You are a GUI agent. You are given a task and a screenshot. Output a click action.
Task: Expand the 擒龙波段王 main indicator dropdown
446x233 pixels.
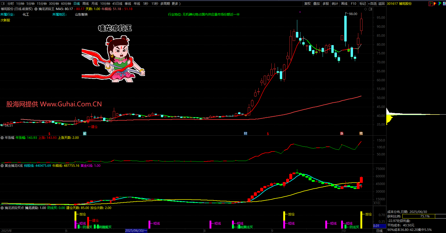(x=36, y=9)
